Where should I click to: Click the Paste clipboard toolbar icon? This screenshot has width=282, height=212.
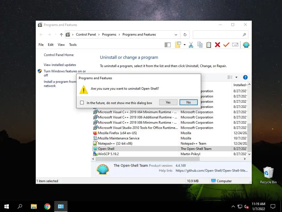[209, 45]
